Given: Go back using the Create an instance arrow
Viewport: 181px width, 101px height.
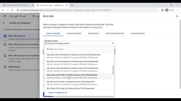Looking at the screenshot, I should coord(4,23).
